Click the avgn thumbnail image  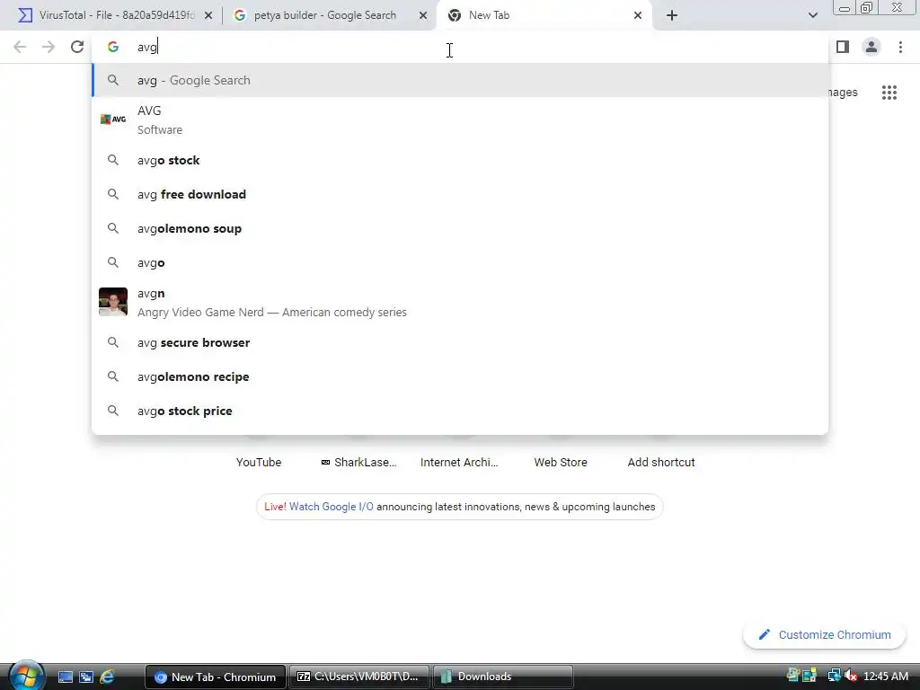pos(113,302)
